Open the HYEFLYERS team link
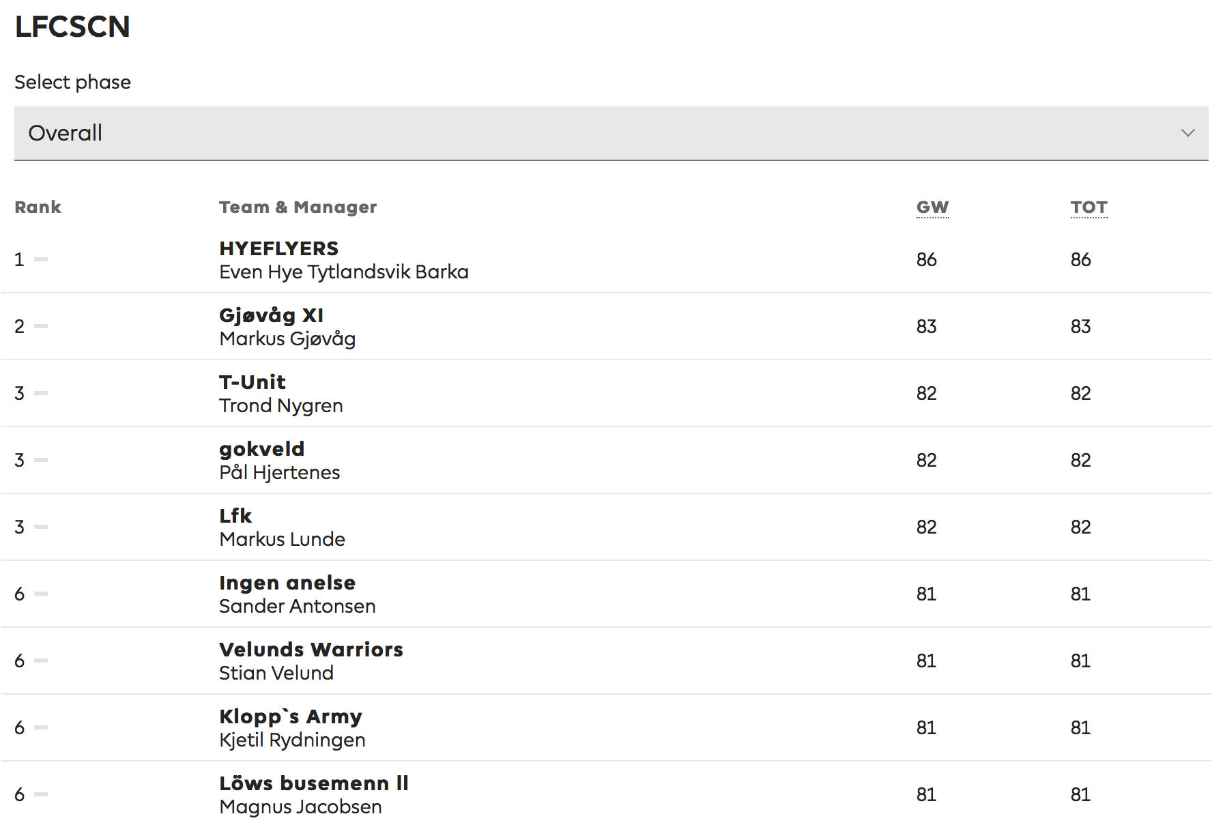Image resolution: width=1212 pixels, height=827 pixels. (278, 248)
